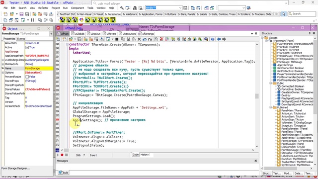
Task: Click the editor horizontal scrollbar thumb
Action: [66, 150]
